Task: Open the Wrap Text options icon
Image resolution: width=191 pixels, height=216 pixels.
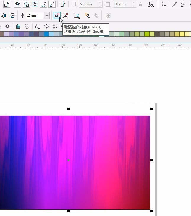Action: pyautogui.click(x=77, y=15)
